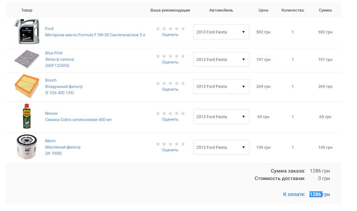Rate Mann oil filter third star
Screen dimensions: 357x211
point(170,144)
